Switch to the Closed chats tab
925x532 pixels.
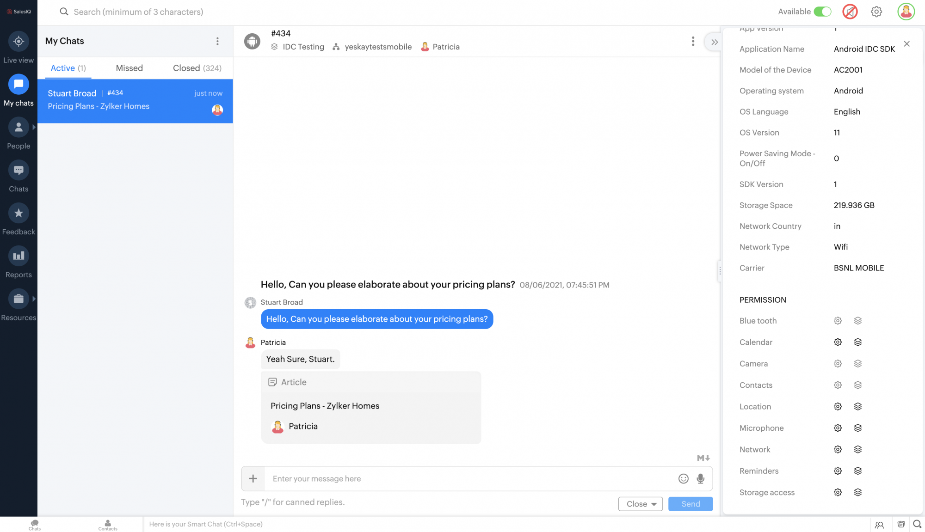click(197, 68)
